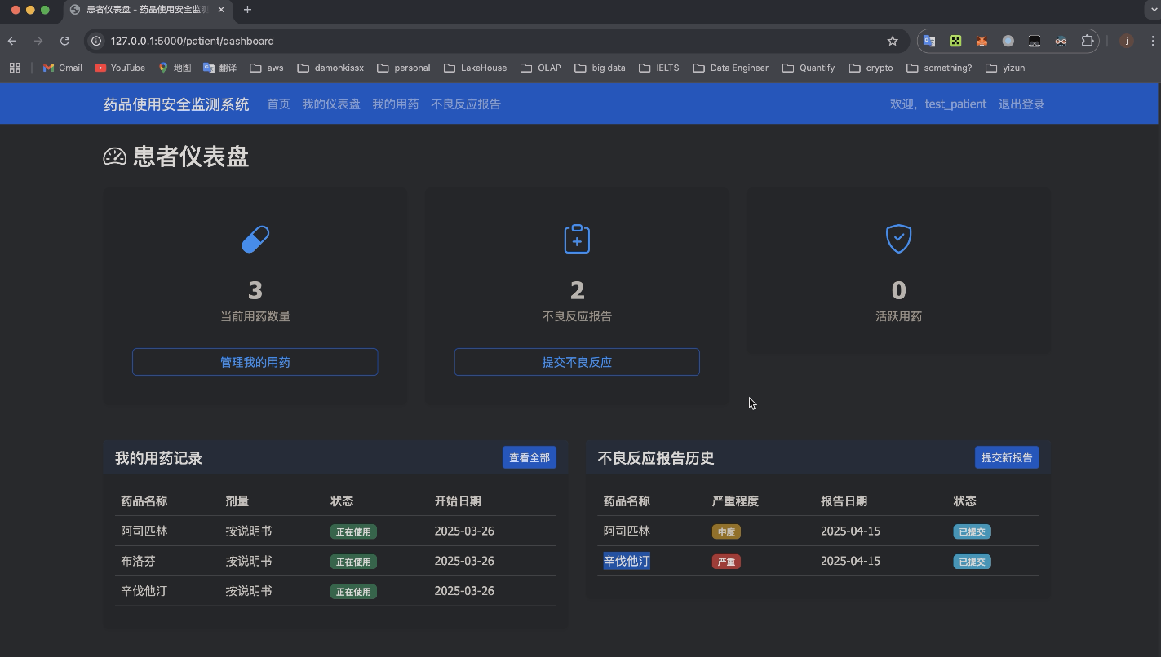Image resolution: width=1161 pixels, height=657 pixels.
Task: View all medications via 查看全部
Action: pos(530,457)
